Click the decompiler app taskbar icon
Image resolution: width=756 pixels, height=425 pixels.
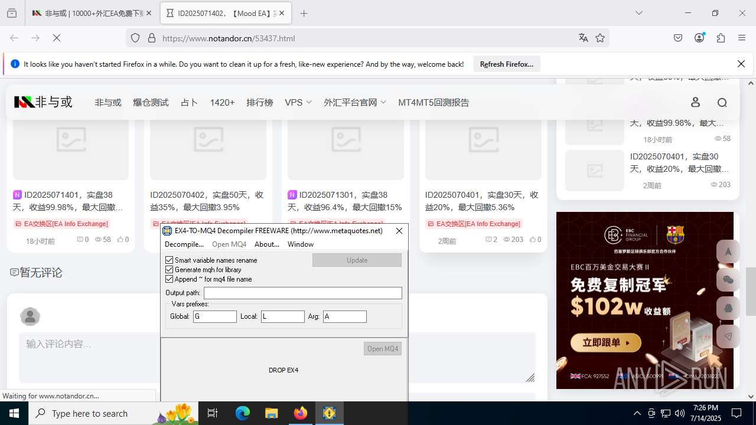329,413
